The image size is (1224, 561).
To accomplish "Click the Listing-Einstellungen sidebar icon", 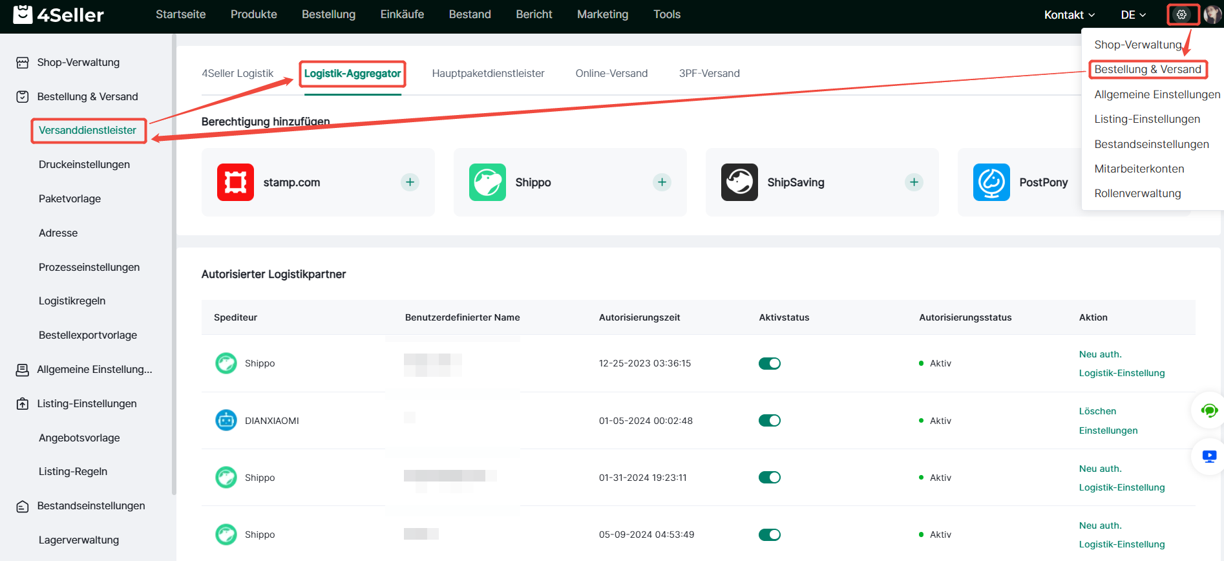I will (x=23, y=404).
